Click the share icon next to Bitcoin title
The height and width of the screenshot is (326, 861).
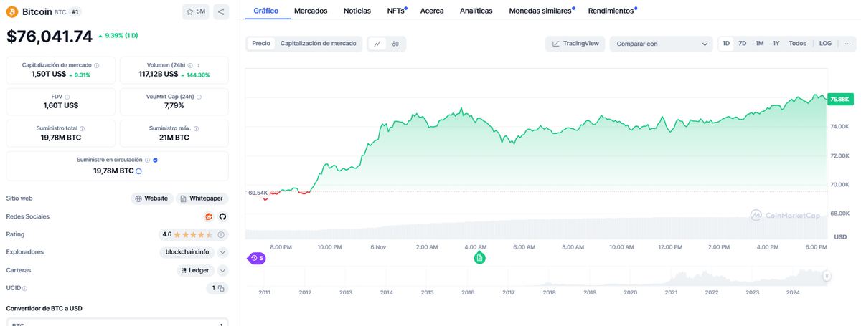pos(221,11)
